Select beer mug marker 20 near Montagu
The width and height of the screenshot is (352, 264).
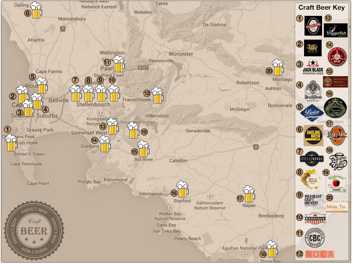click(x=279, y=68)
